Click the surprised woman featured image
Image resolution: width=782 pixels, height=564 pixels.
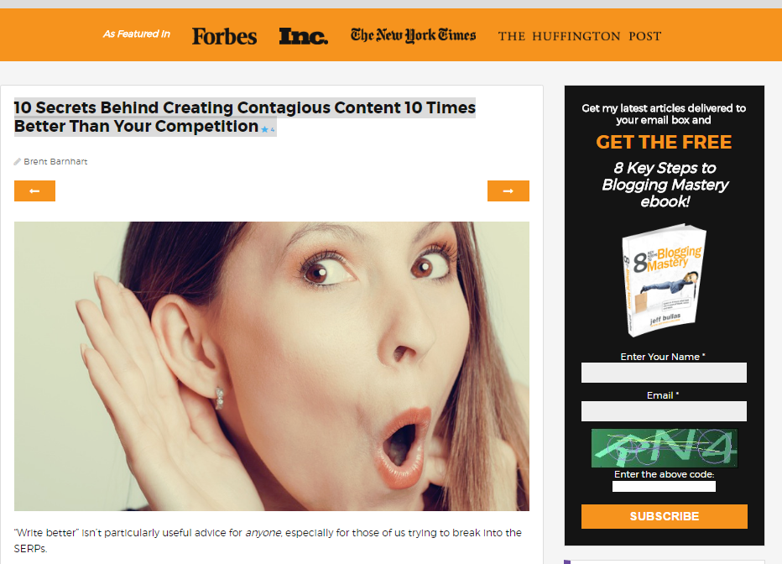[271, 366]
